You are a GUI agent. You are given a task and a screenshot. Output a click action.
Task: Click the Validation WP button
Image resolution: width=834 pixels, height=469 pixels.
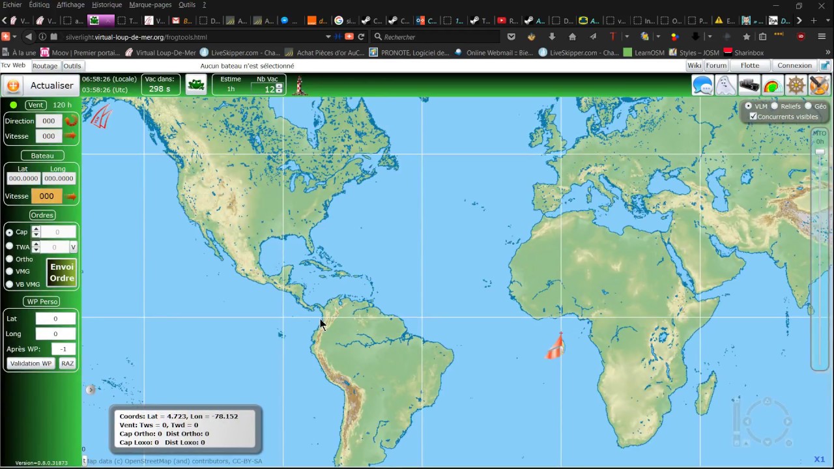point(31,363)
